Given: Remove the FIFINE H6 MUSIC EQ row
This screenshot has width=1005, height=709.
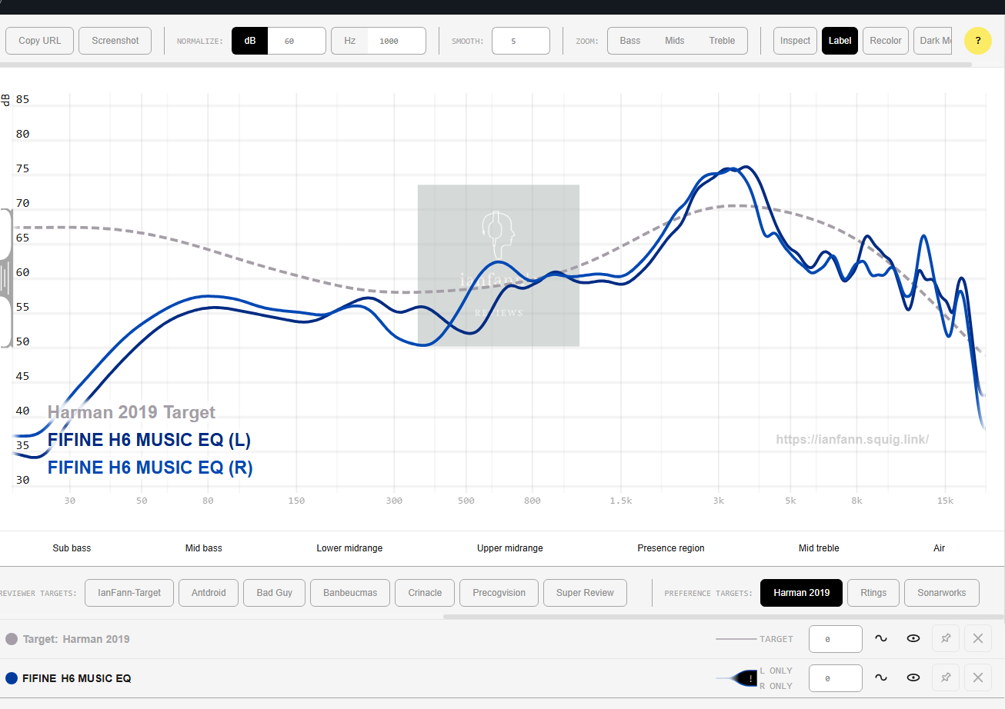Looking at the screenshot, I should 978,678.
